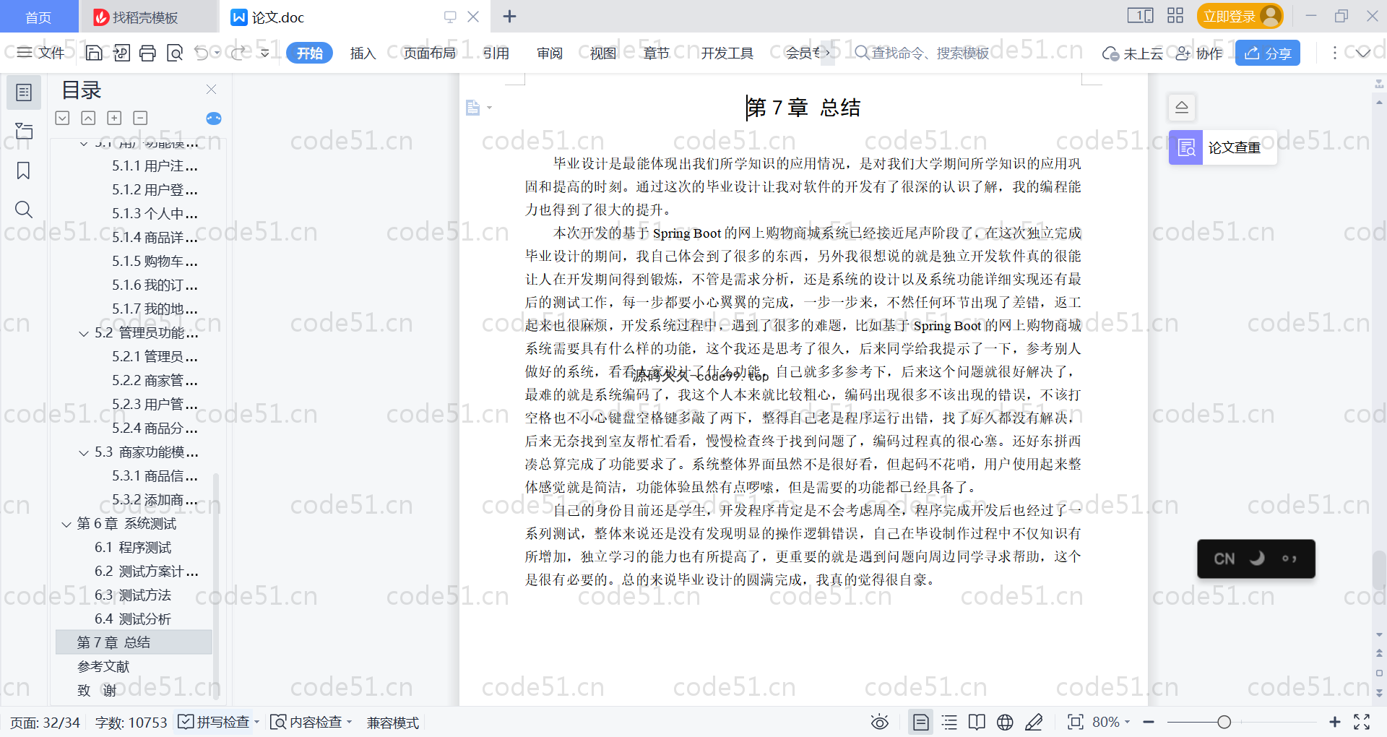This screenshot has width=1387, height=737.
Task: Open the 文件 menu
Action: (x=42, y=53)
